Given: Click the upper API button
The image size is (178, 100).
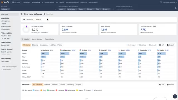Looking at the screenshot, I should (x=162, y=45).
